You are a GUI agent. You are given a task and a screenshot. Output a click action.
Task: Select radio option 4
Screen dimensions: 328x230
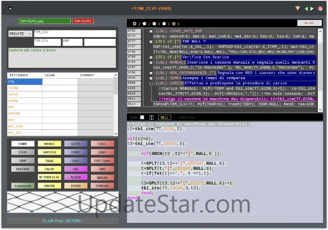point(154,24)
